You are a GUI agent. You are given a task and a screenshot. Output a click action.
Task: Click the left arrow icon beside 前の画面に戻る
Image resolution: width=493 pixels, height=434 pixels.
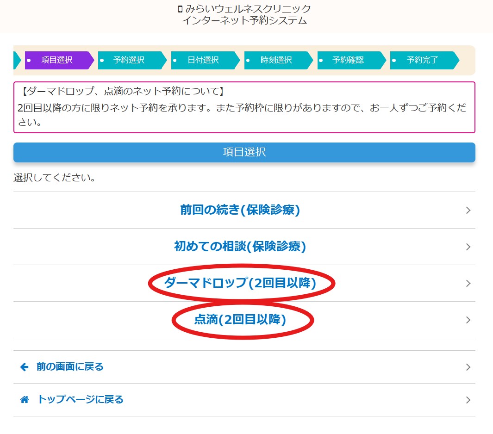tap(24, 367)
